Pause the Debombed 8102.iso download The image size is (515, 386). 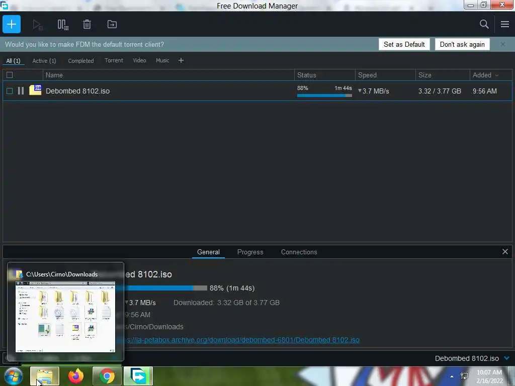pos(21,91)
